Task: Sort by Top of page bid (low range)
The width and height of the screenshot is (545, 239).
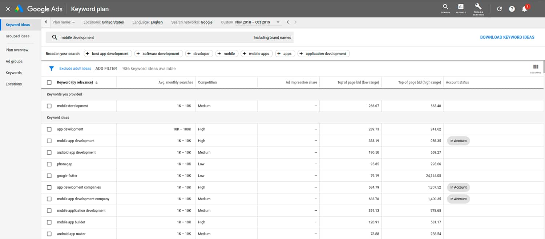Action: pyautogui.click(x=358, y=82)
